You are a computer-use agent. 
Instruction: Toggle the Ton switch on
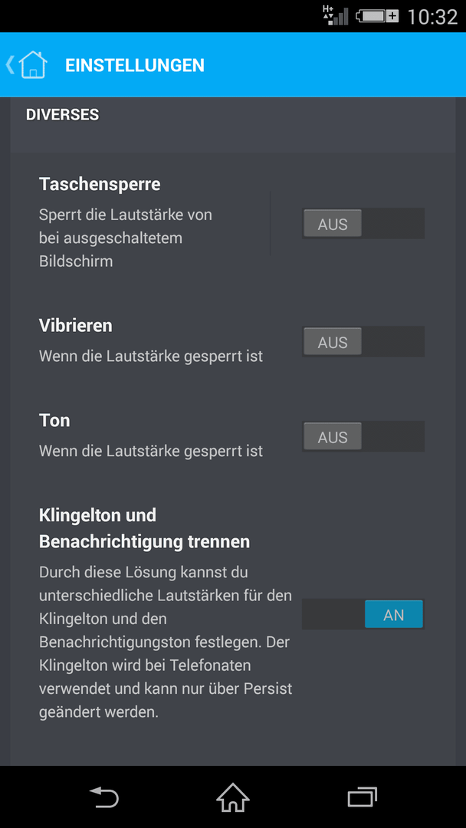pyautogui.click(x=363, y=436)
